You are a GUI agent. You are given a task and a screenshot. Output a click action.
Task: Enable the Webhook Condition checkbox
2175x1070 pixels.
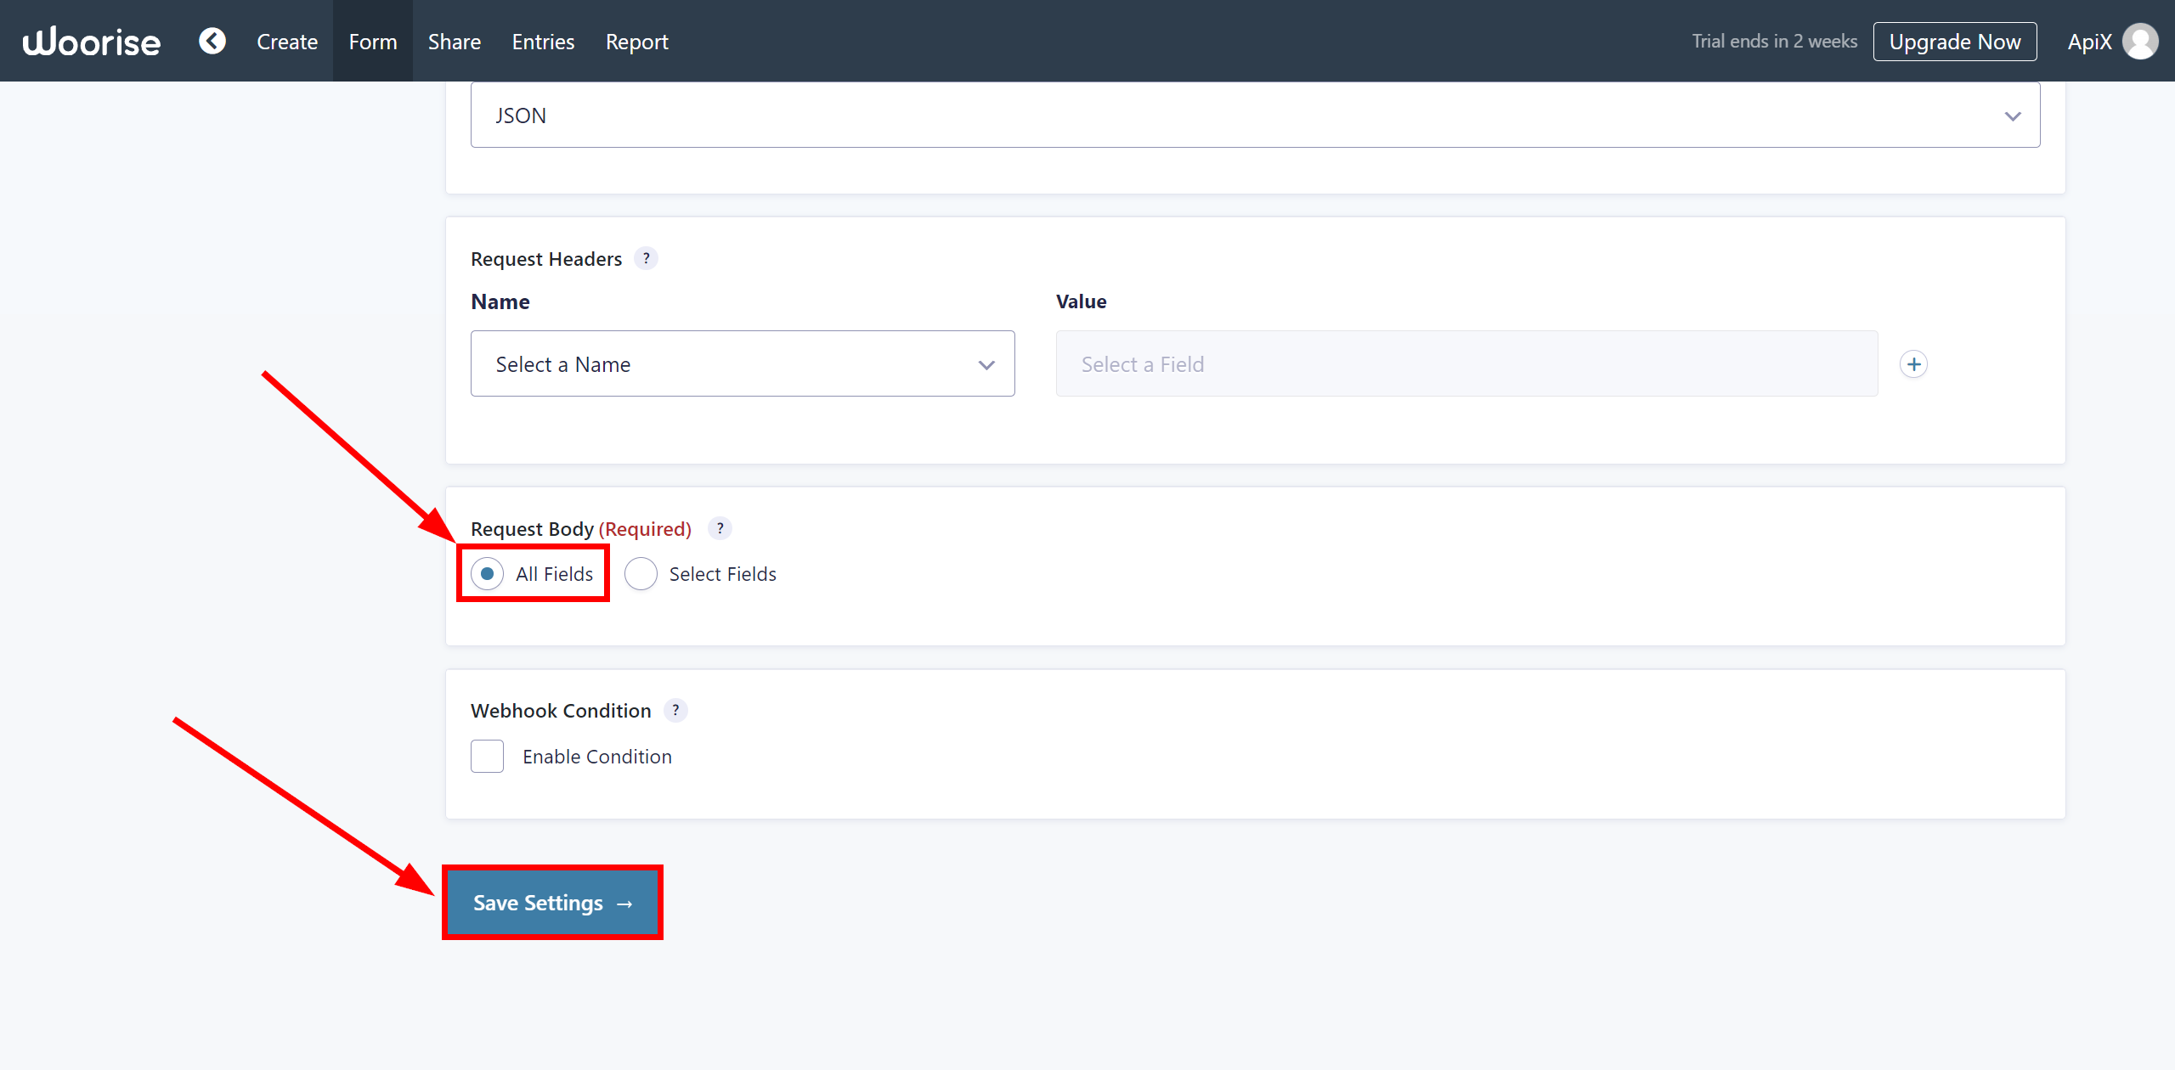click(489, 756)
